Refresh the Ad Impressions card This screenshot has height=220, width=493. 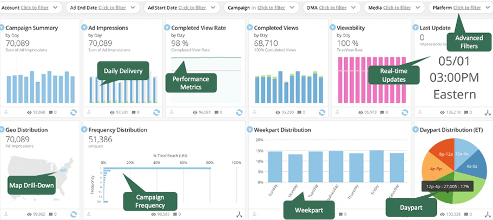(156, 112)
